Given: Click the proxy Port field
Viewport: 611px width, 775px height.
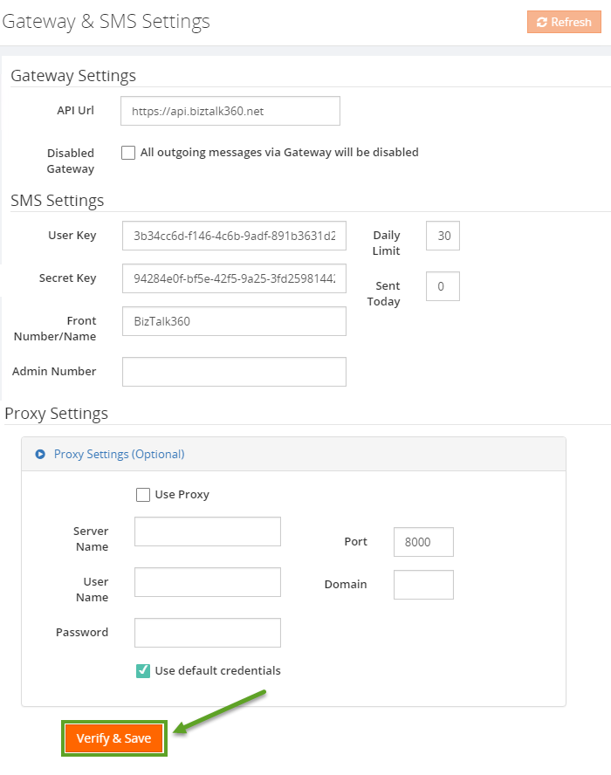Looking at the screenshot, I should [423, 542].
